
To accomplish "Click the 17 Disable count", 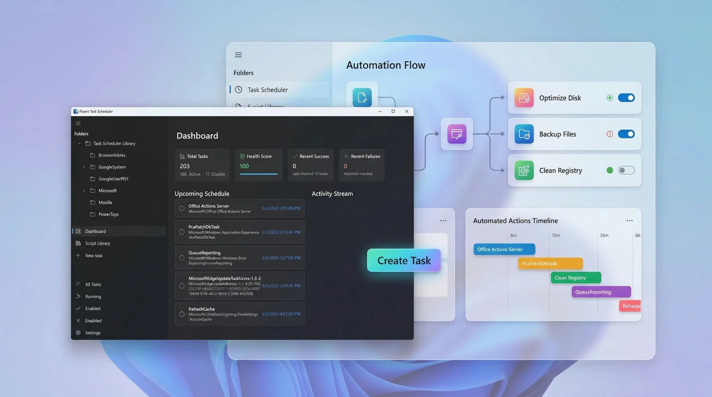I will point(215,174).
